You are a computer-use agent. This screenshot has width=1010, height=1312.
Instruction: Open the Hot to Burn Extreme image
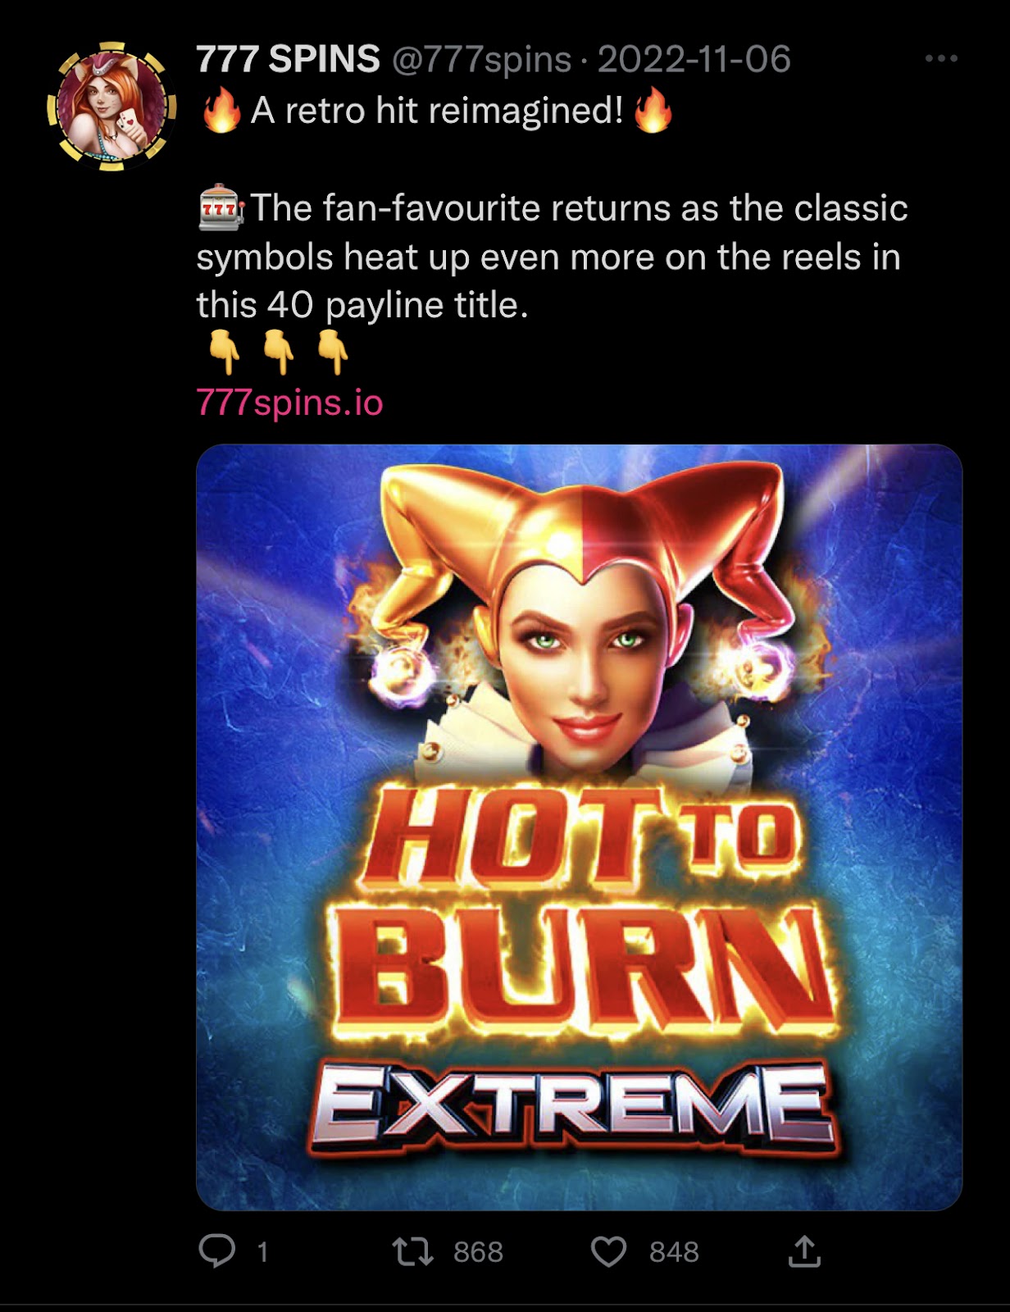tap(579, 827)
